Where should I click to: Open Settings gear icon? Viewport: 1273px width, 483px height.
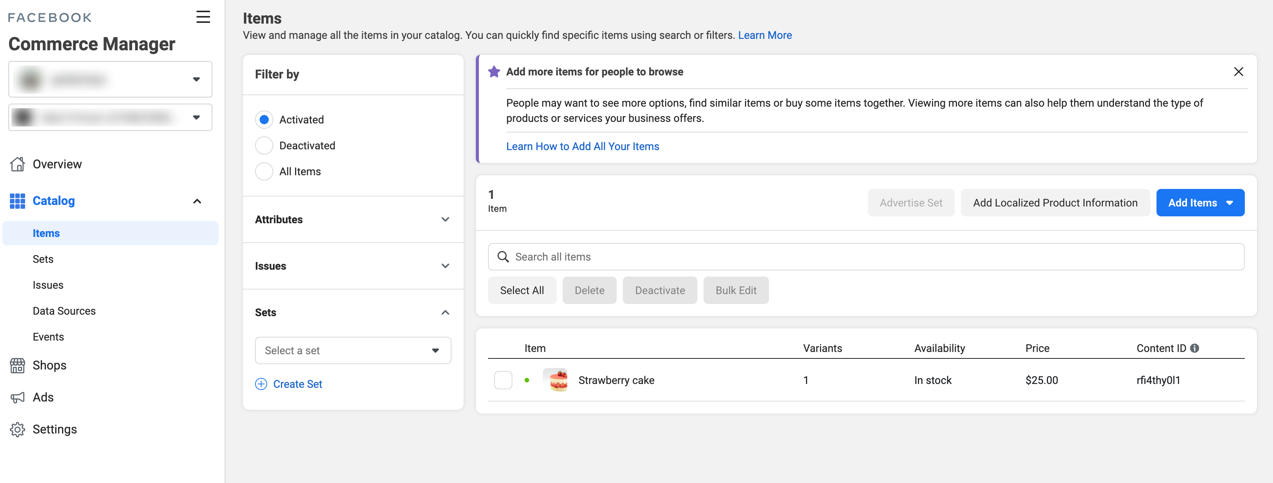click(x=17, y=429)
